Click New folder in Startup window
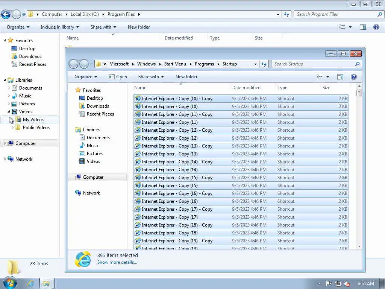Image resolution: width=385 pixels, height=289 pixels. 186,77
